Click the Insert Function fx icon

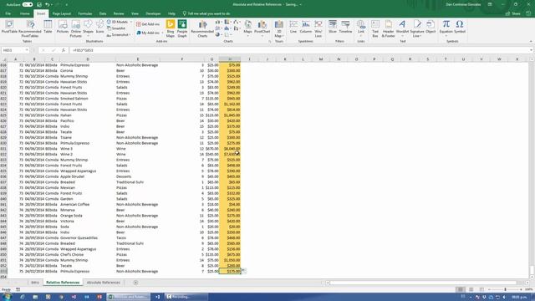coord(64,50)
